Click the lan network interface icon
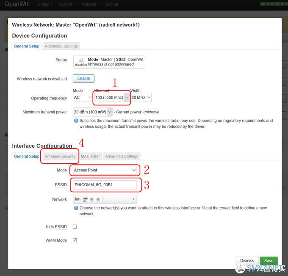This screenshot has height=276, width=288. coord(86,199)
